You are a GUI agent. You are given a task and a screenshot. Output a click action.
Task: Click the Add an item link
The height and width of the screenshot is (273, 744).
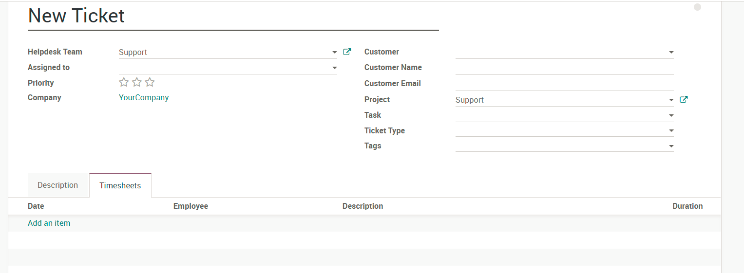pos(49,223)
